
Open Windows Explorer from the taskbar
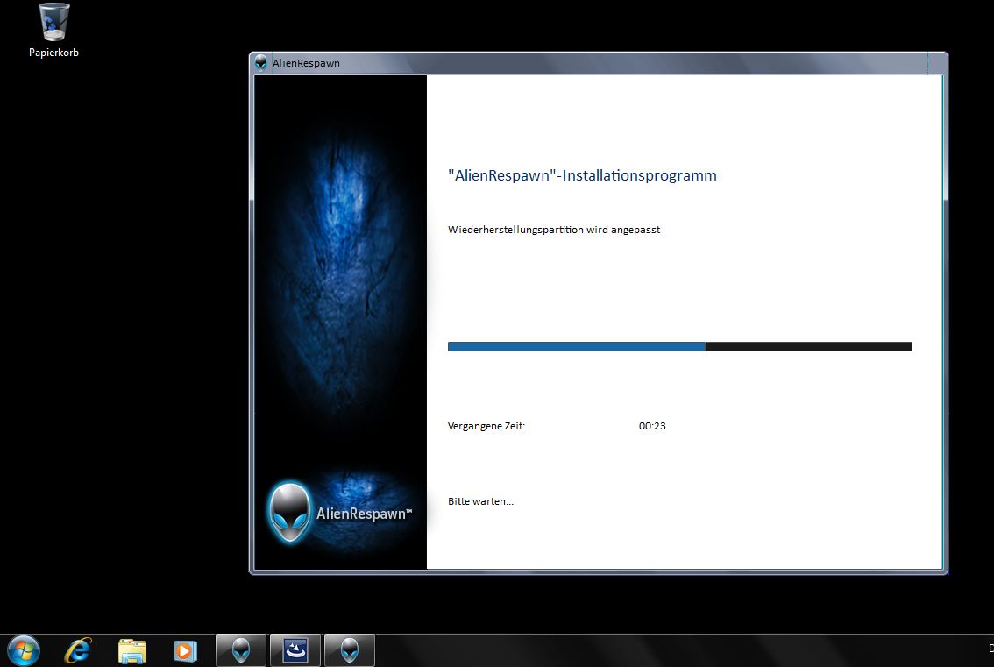click(131, 651)
